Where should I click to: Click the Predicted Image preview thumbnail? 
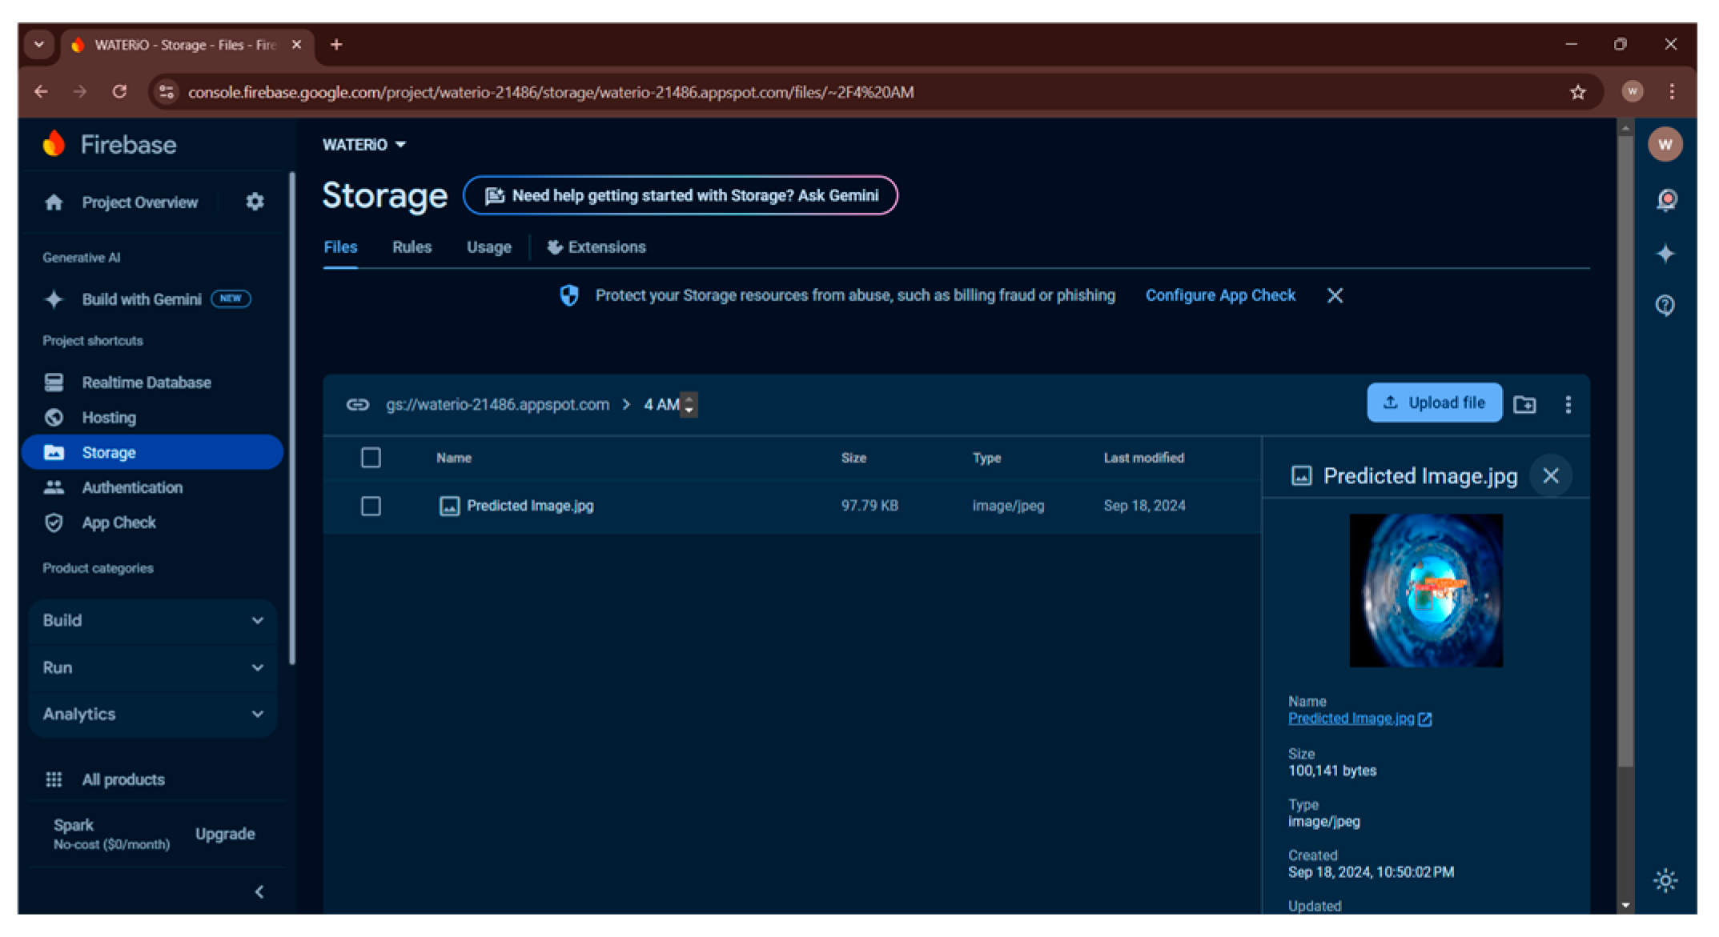point(1425,591)
